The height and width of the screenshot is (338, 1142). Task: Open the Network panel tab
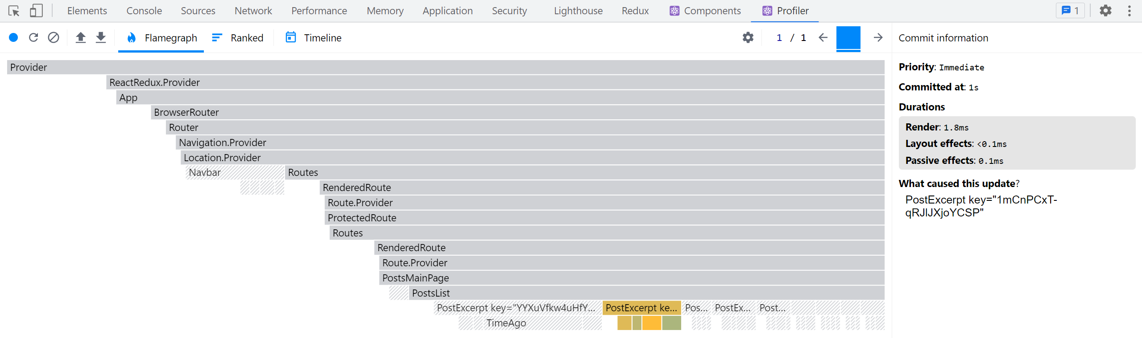pyautogui.click(x=253, y=11)
